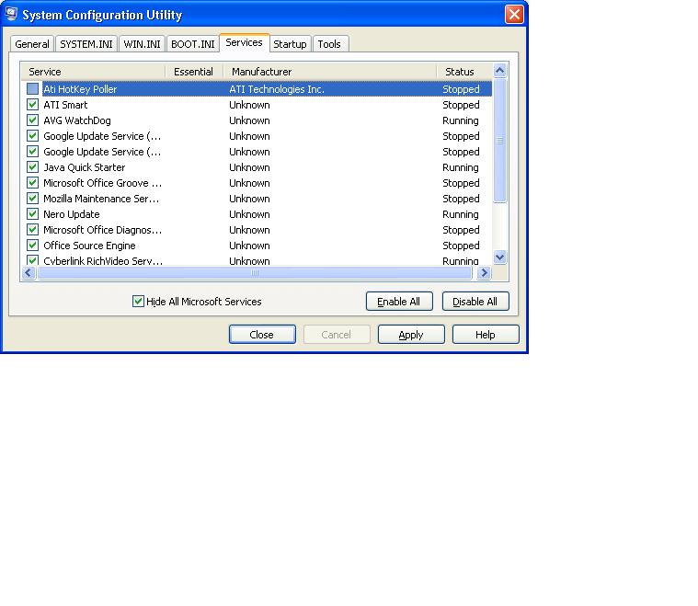Apply the service changes

coord(411,335)
